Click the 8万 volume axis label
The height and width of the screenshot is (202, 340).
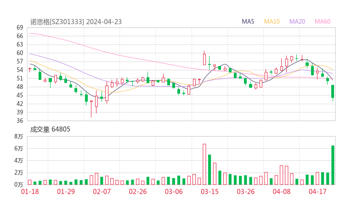coord(19,136)
